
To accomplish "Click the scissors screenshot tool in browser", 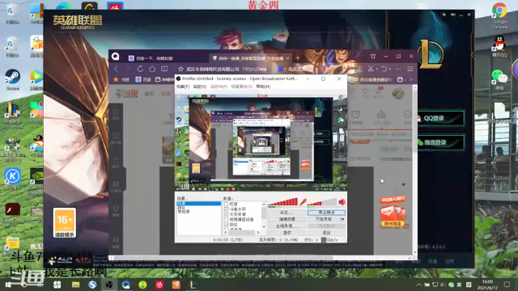I will click(371, 69).
